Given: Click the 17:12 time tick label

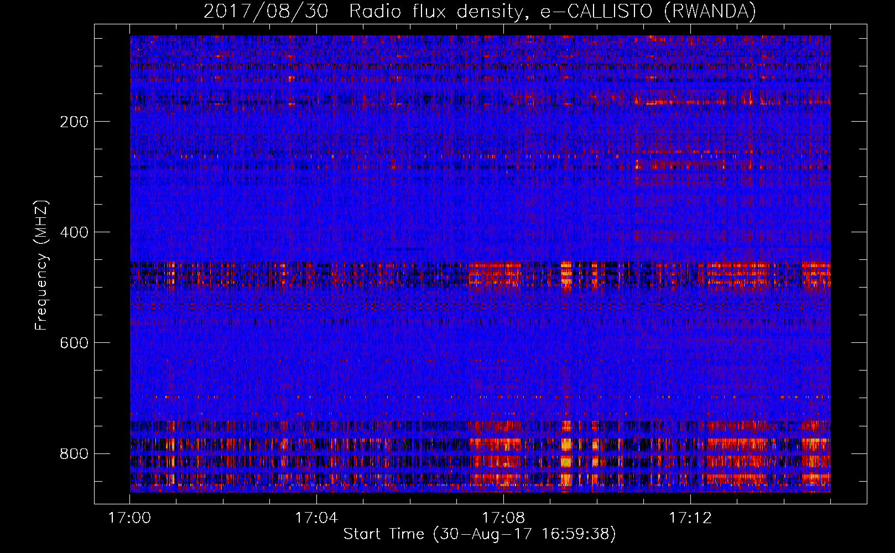Looking at the screenshot, I should (x=690, y=518).
